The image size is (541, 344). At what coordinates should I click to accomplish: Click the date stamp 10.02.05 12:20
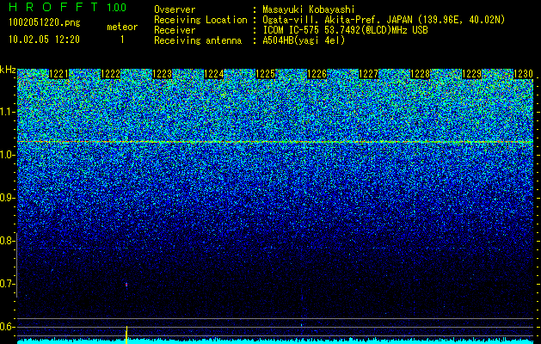click(44, 40)
